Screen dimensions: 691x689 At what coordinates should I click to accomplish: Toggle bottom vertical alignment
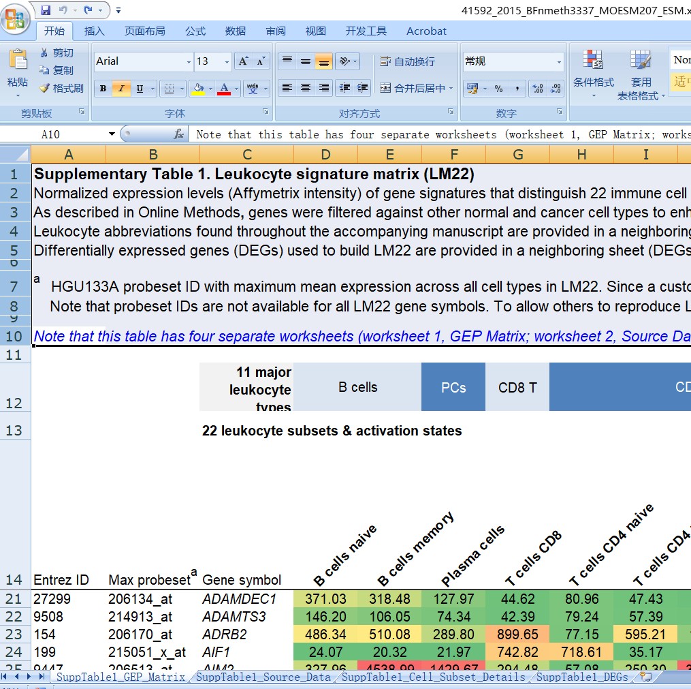click(323, 61)
